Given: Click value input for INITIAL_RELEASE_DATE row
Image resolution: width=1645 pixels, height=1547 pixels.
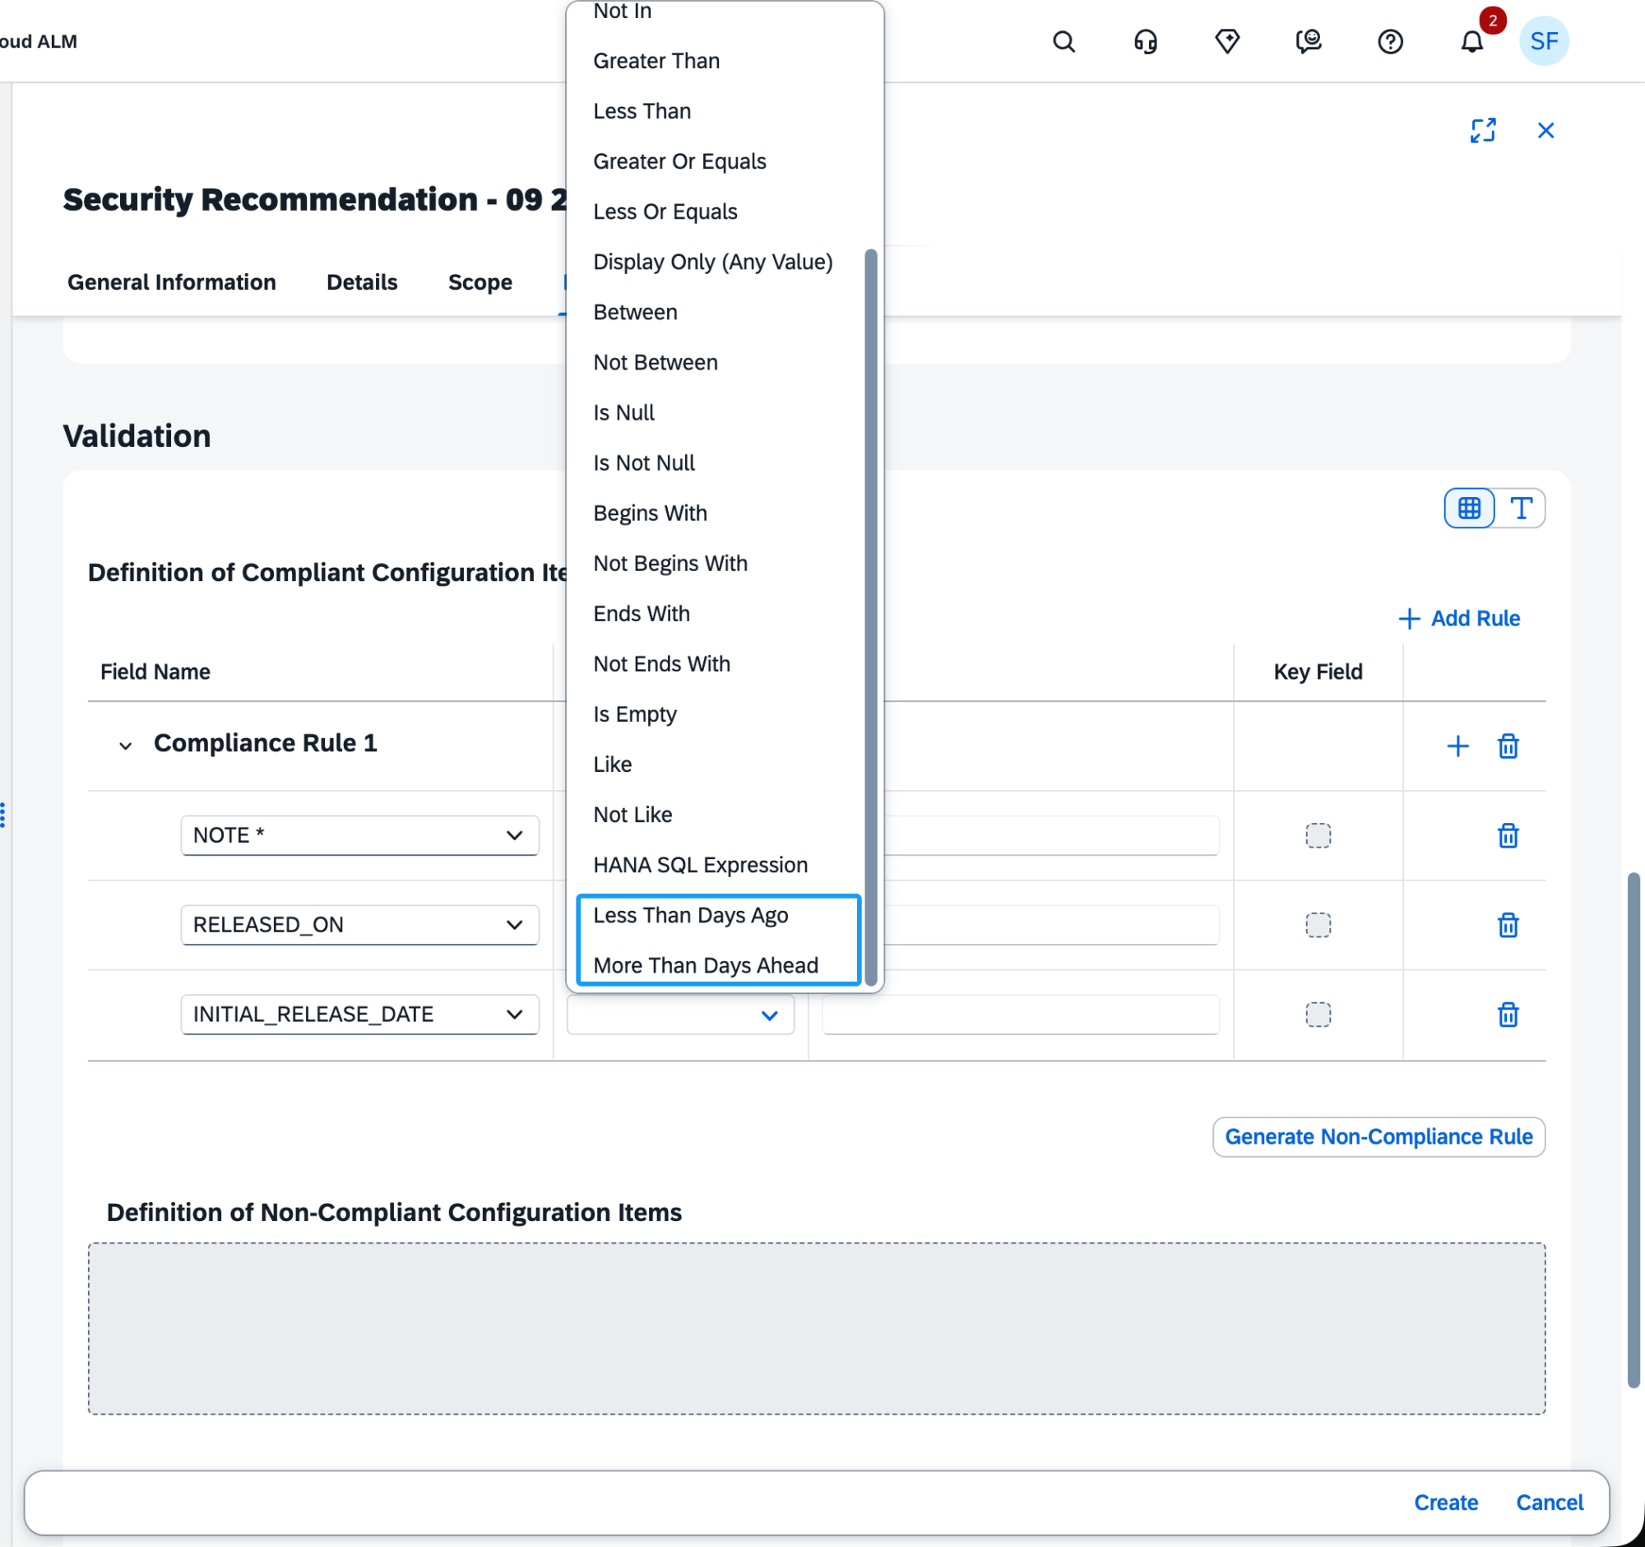Looking at the screenshot, I should click(x=1020, y=1015).
